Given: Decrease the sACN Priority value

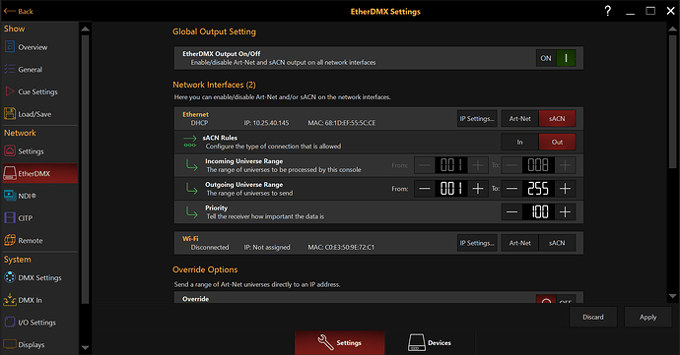Looking at the screenshot, I should (511, 212).
